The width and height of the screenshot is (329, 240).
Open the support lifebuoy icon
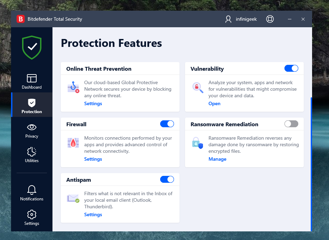pos(270,19)
